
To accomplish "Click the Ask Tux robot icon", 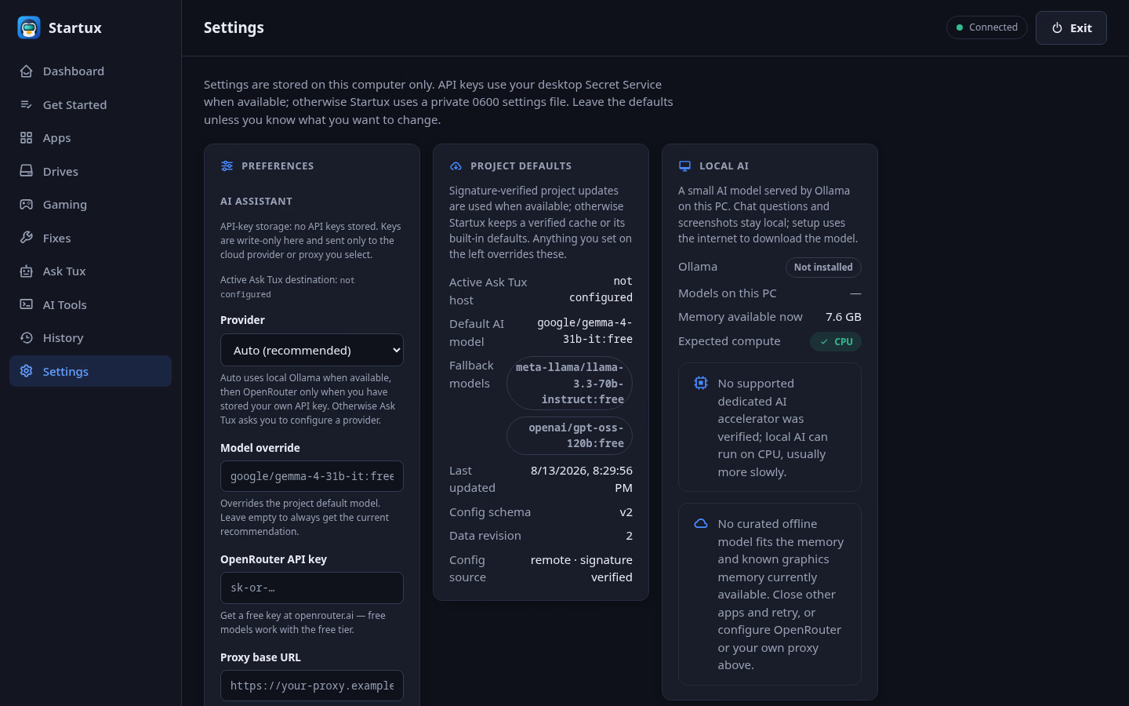I will tap(27, 271).
